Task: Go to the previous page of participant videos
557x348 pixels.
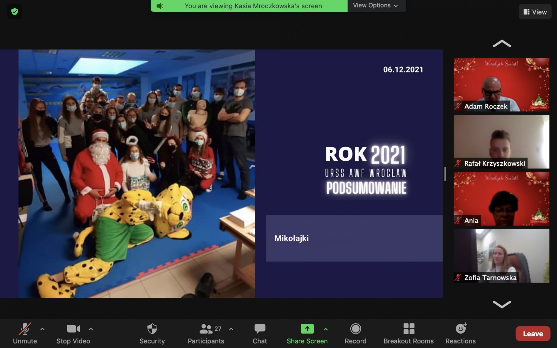Action: (502, 44)
